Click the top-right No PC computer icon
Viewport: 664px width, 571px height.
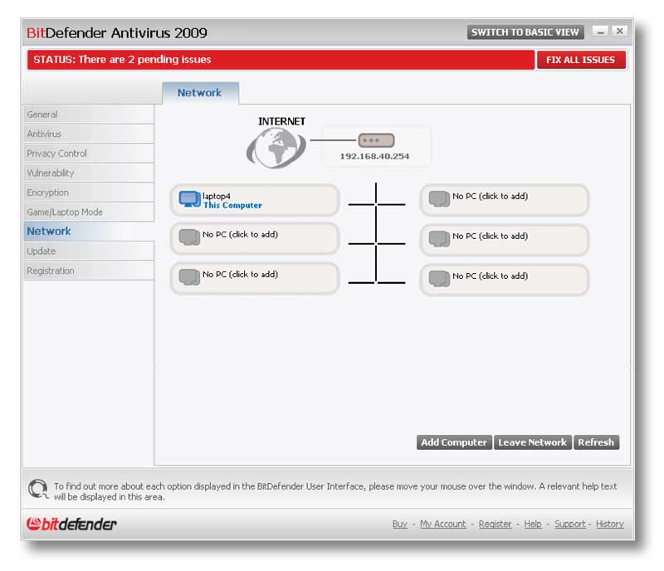pos(439,198)
